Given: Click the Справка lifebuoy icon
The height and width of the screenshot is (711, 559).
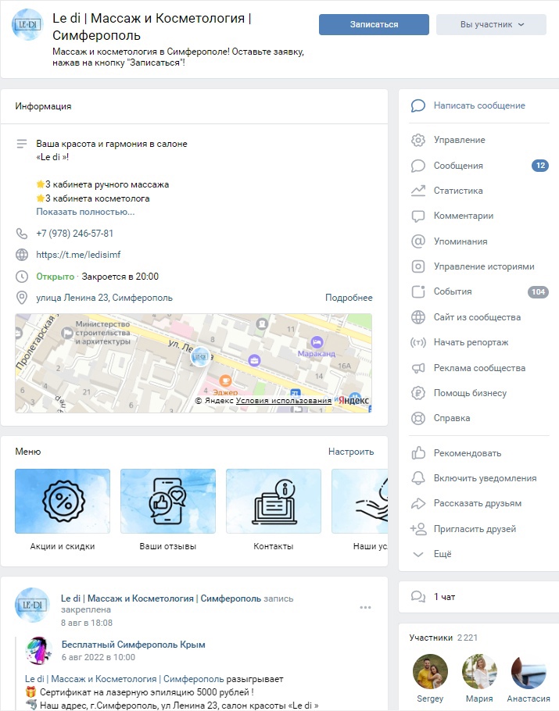Looking at the screenshot, I should point(418,418).
